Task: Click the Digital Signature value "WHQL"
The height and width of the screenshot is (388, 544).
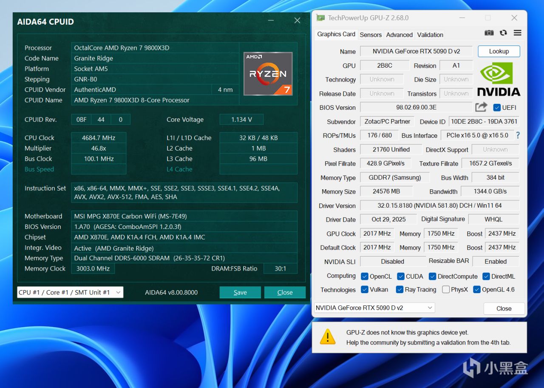Action: [x=493, y=220]
